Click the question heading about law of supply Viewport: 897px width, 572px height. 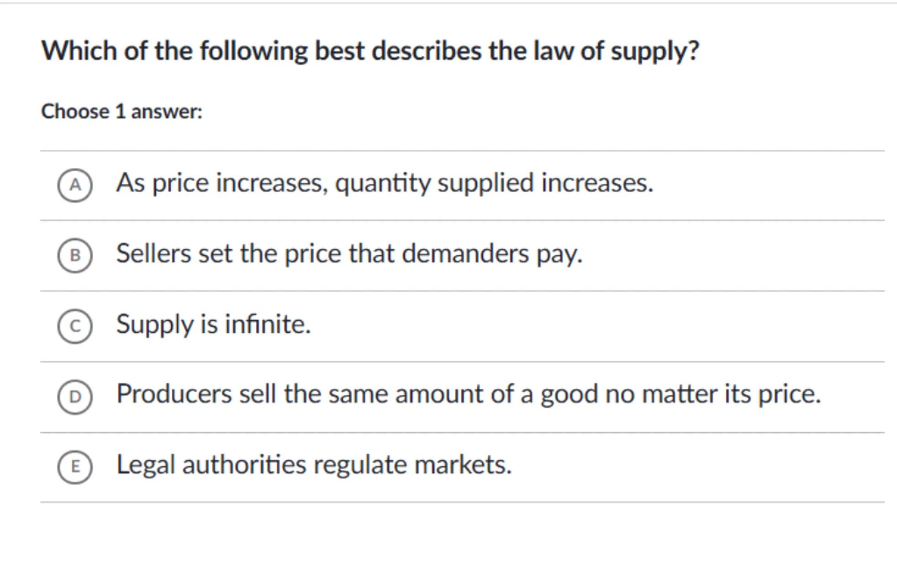click(370, 51)
